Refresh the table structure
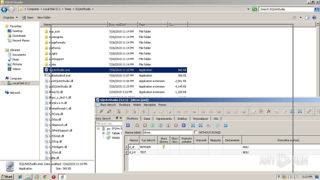This screenshot has height=180, width=320. (128, 125)
